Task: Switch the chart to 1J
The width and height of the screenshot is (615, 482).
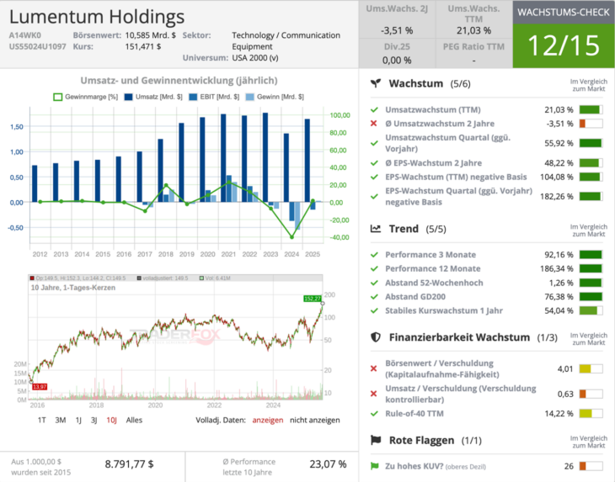Action: [78, 420]
